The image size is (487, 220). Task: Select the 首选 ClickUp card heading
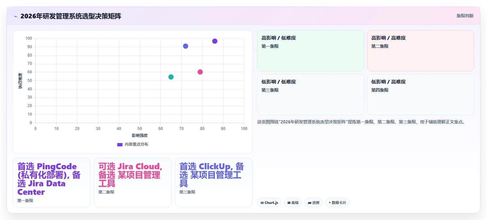[x=212, y=175]
